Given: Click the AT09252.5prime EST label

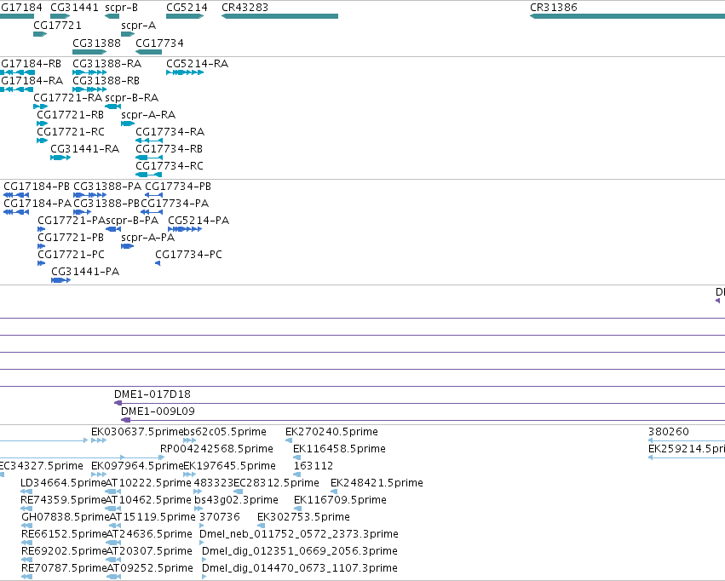Looking at the screenshot, I should [x=150, y=568].
